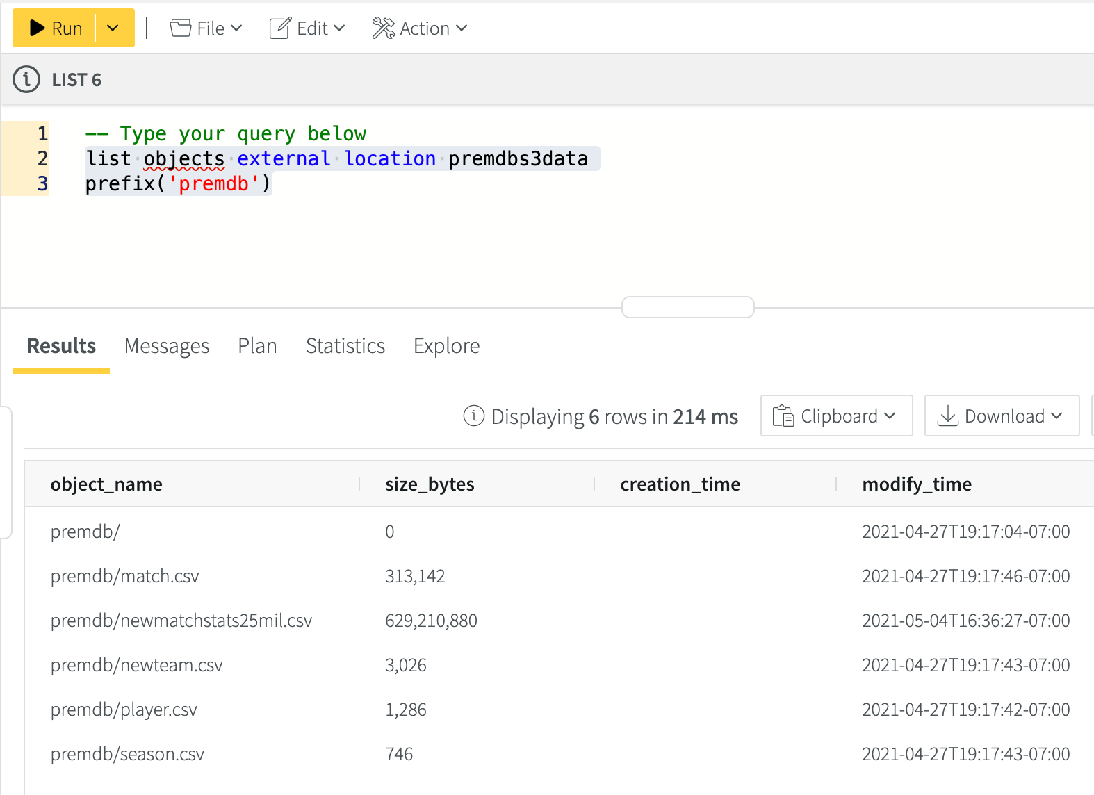
Task: Click the size_bytes column header
Action: point(430,484)
